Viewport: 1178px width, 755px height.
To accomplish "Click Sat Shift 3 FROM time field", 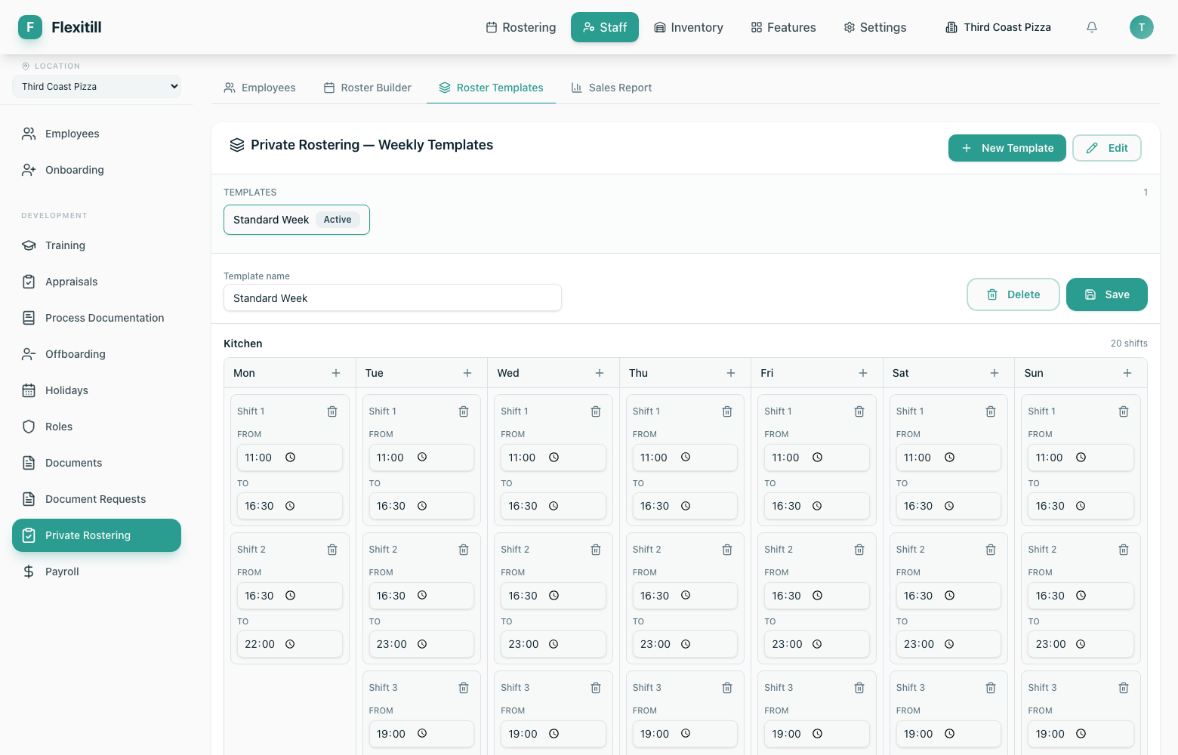I will (x=948, y=734).
